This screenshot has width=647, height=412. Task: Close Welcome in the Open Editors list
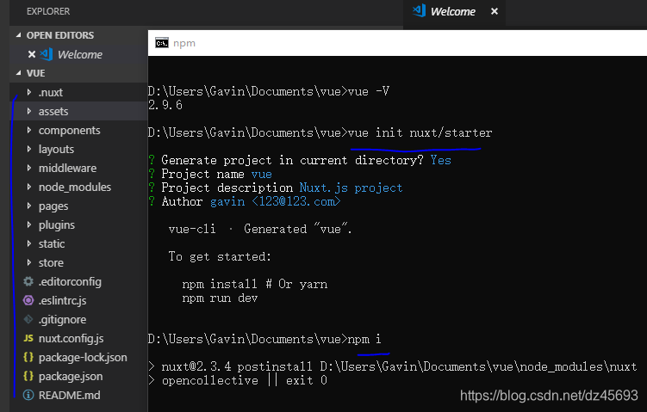point(31,54)
